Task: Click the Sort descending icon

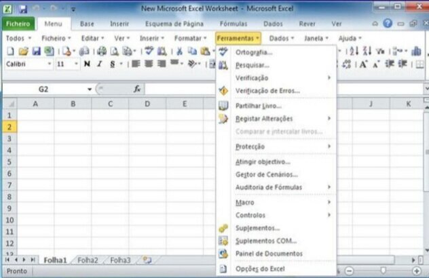Action: (367, 51)
